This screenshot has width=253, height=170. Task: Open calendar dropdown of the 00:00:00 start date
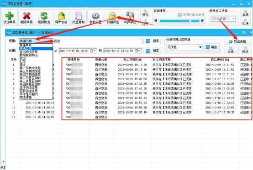point(93,51)
